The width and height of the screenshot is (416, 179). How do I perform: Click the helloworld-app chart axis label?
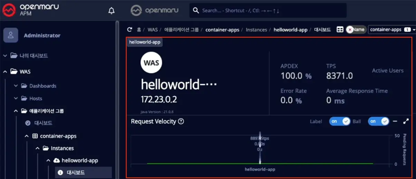click(x=260, y=169)
